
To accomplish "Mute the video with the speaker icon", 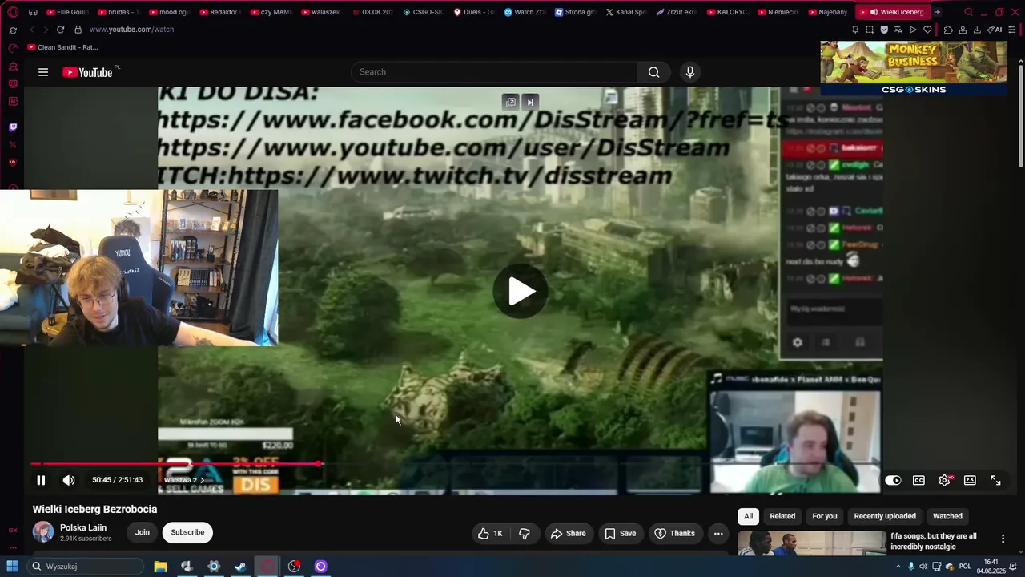I will pyautogui.click(x=69, y=480).
